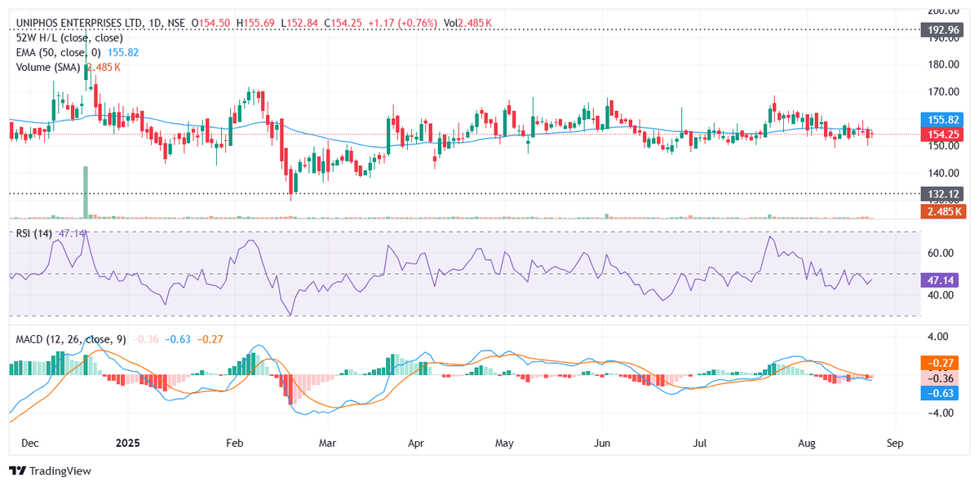
Task: Click the blue MACD signal badge -0.63
Action: pyautogui.click(x=939, y=395)
